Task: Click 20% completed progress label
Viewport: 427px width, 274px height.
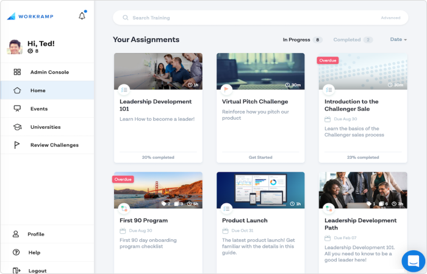Action: tap(158, 157)
